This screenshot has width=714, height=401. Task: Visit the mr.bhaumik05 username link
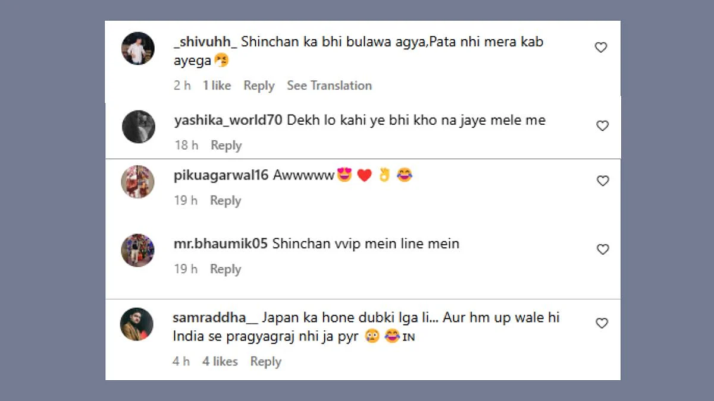[x=221, y=244]
